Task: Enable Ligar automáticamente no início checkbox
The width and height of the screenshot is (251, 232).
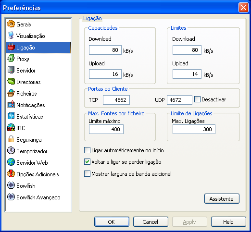Action: tap(87, 150)
